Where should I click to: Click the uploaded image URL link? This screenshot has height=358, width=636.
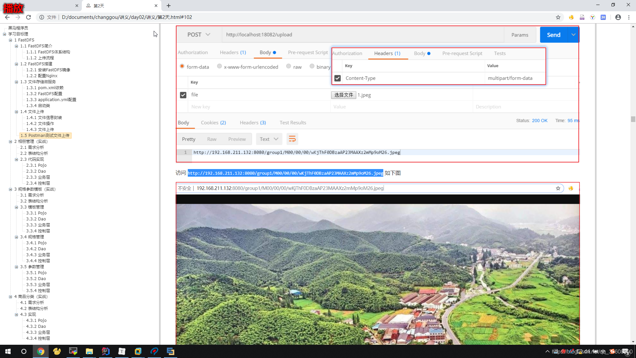pos(285,173)
